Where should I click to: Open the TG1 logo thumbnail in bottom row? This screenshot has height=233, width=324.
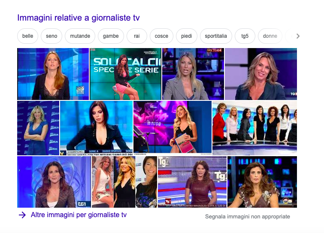[x=54, y=182]
